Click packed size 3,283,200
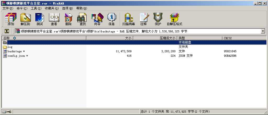Screen dimensions: 268x115 point(168,51)
